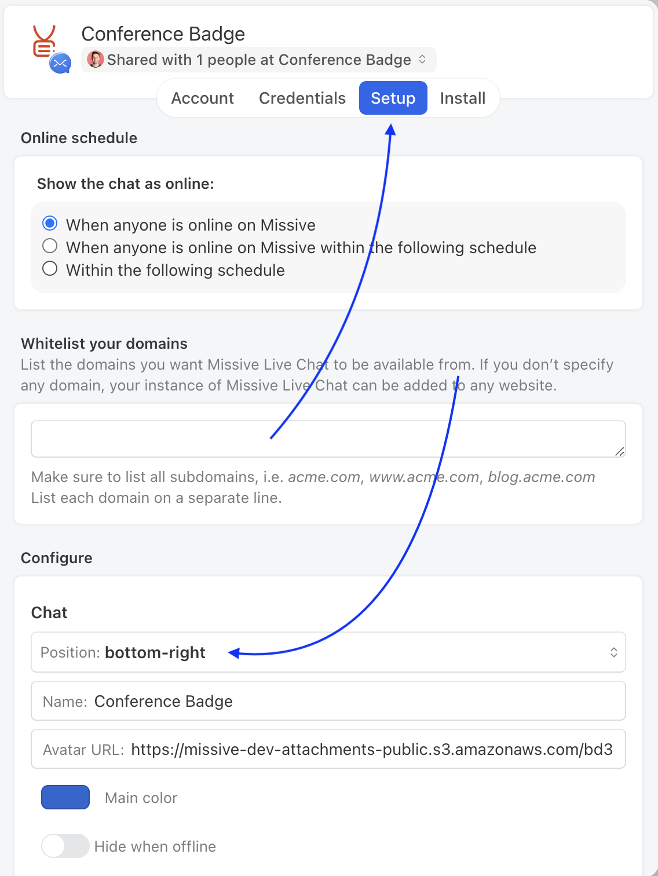This screenshot has width=658, height=876.
Task: Select the "Within the following schedule" radio option
Action: 50,269
